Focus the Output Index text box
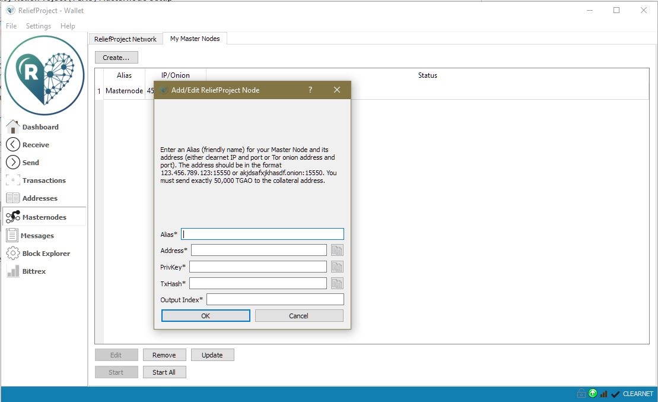 tap(275, 300)
